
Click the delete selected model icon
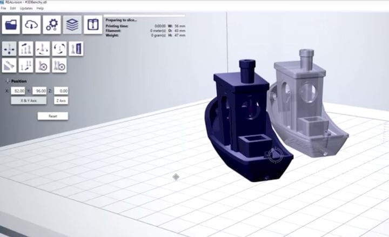[42, 65]
